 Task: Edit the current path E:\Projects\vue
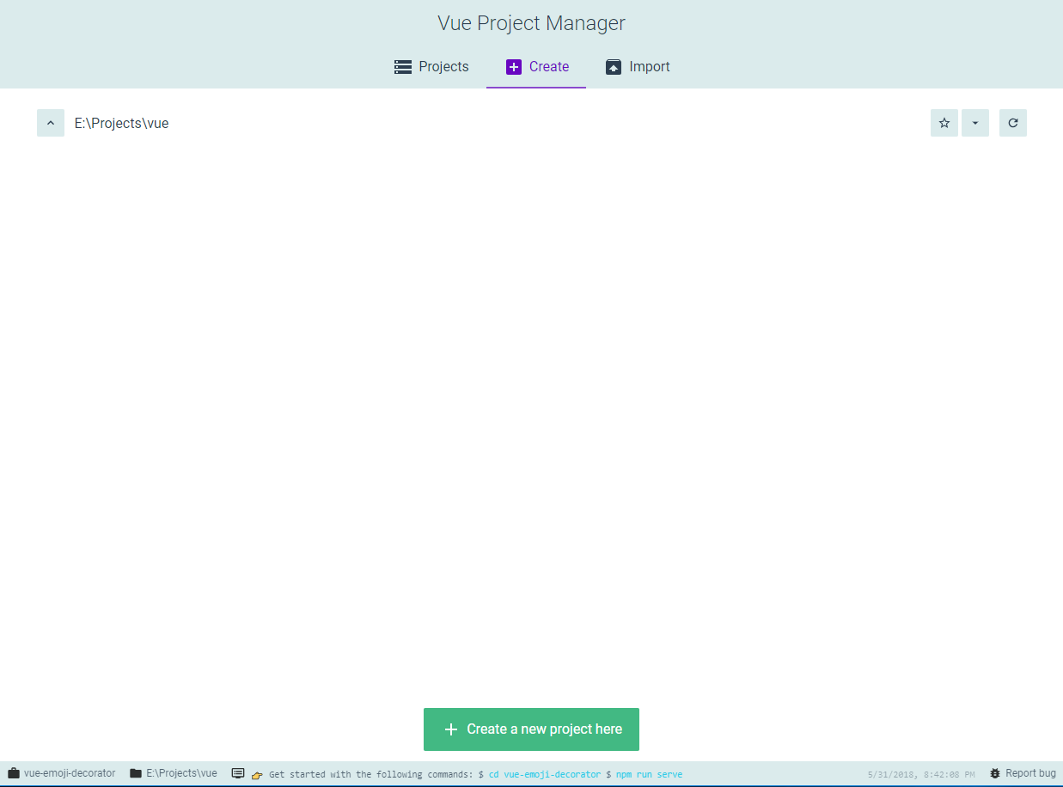click(122, 123)
